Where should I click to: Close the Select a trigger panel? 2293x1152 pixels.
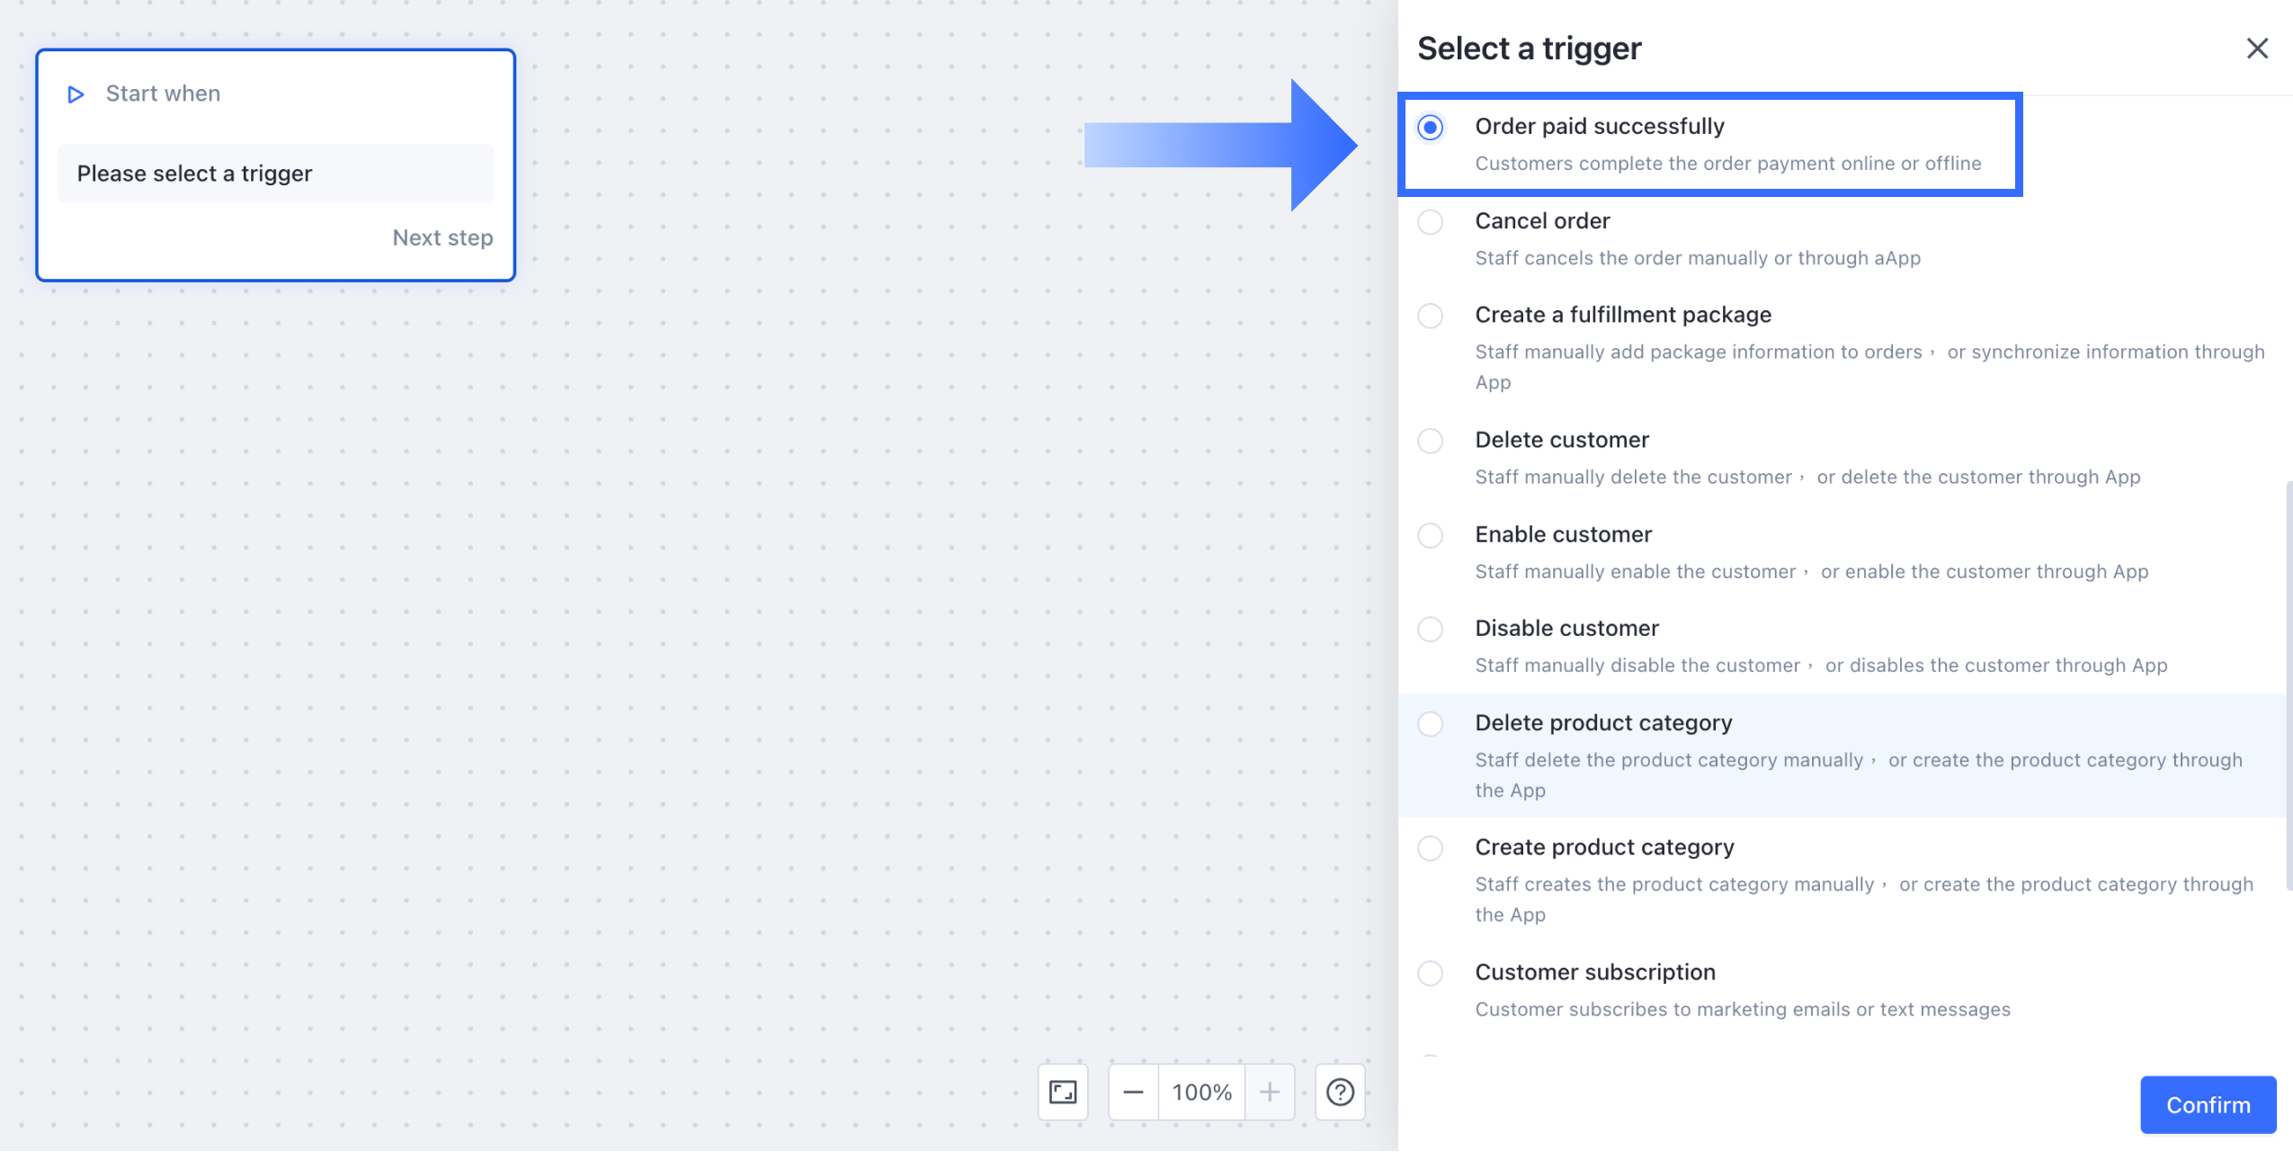(2257, 49)
